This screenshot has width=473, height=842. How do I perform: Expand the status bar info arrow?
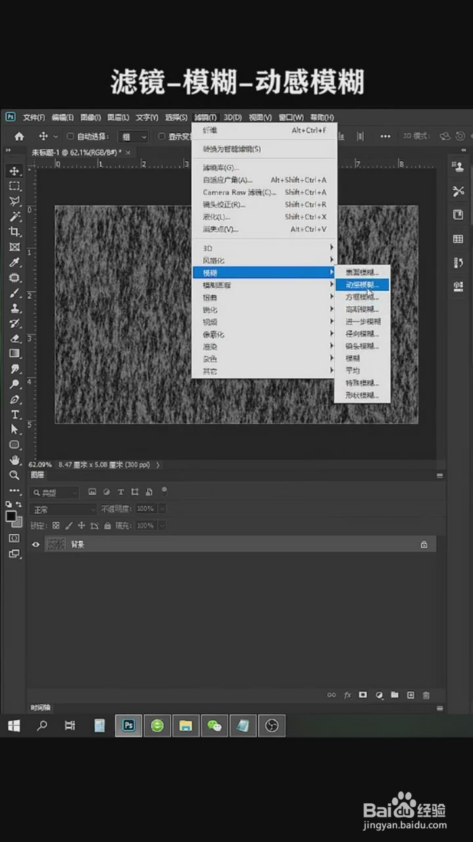(158, 464)
